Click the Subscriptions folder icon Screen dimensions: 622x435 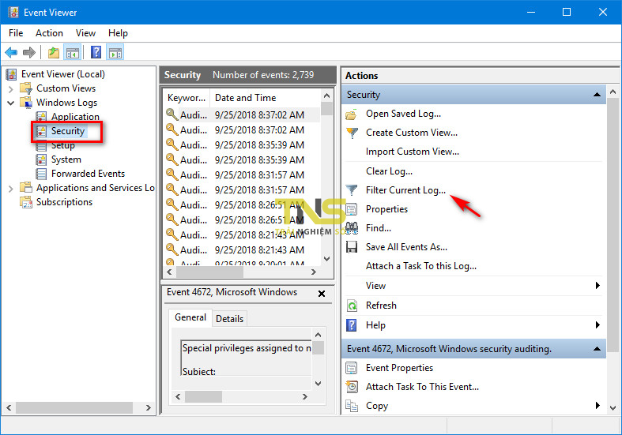click(26, 202)
